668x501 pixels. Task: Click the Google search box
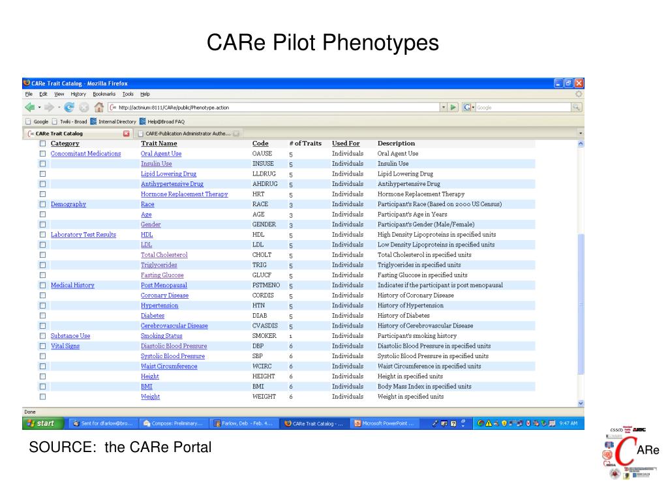(523, 108)
